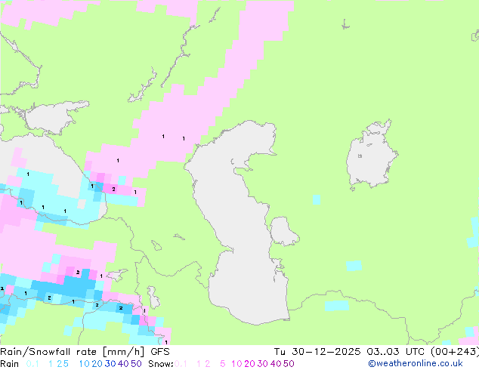
Task: Pick the Rain legend value 0.1
Action: [32, 364]
